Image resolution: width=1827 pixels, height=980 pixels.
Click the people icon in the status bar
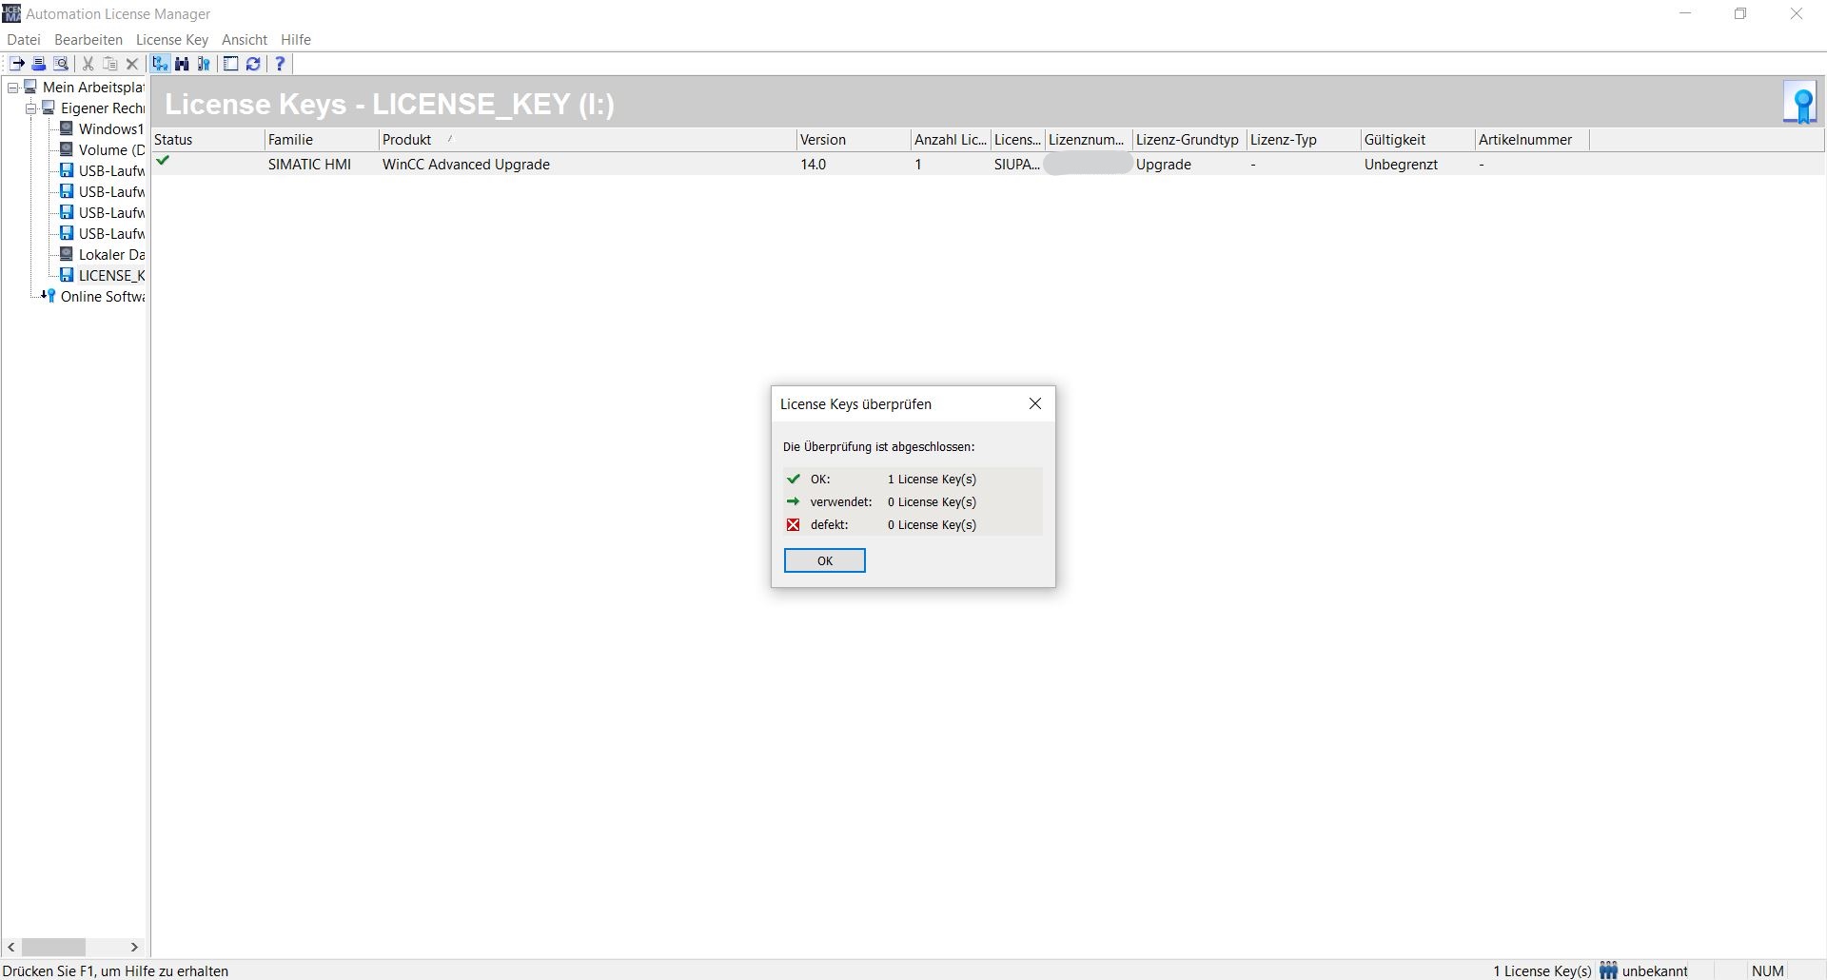click(x=1608, y=970)
